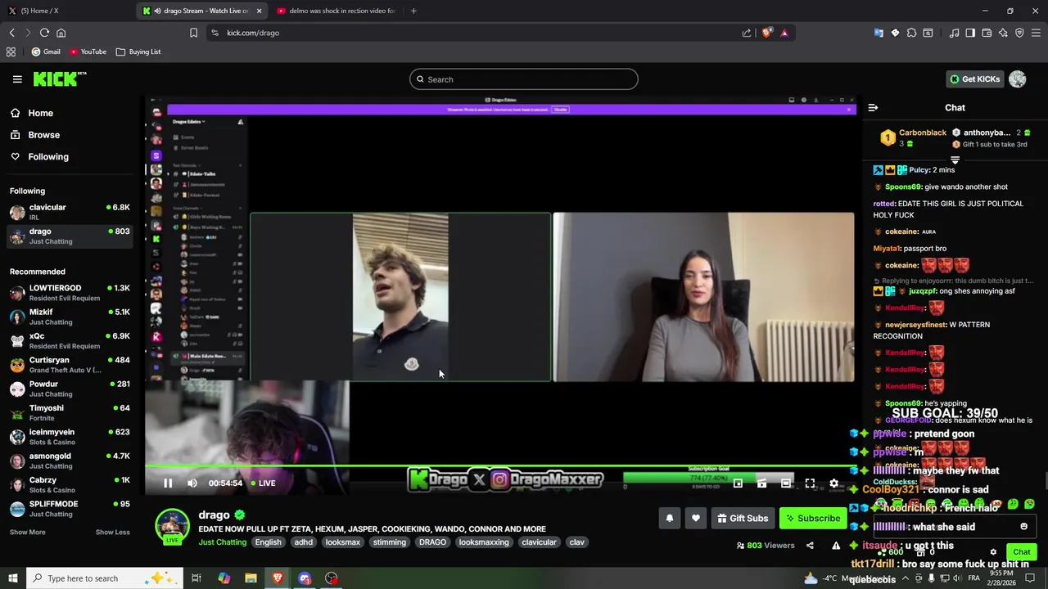
Task: Open a new browser tab
Action: click(413, 11)
